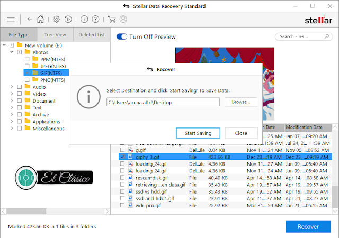Expand the Audio tree node
This screenshot has width=339, height=238.
click(x=12, y=87)
